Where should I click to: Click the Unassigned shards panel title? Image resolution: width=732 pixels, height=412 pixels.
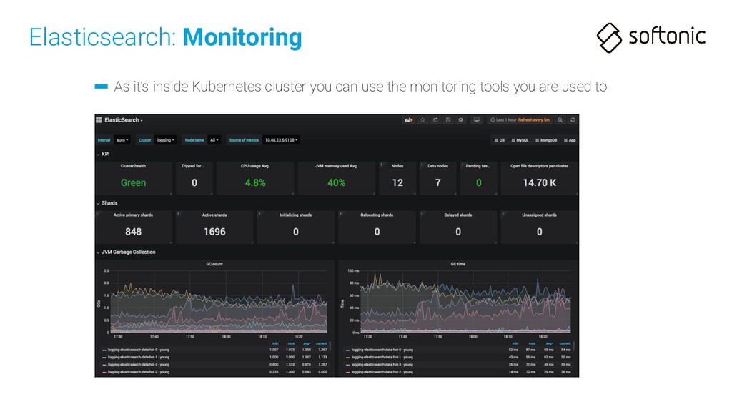pos(539,215)
